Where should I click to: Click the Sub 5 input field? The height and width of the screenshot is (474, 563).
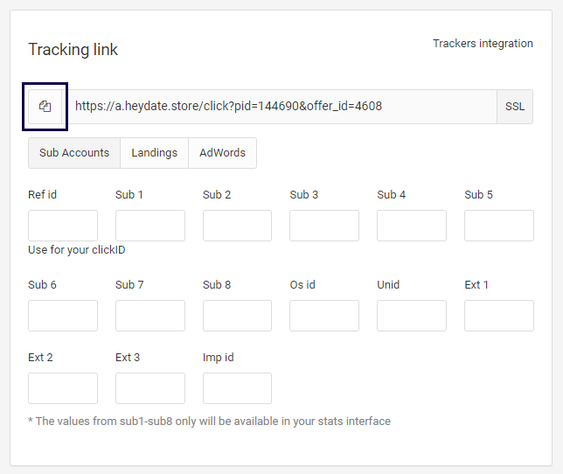click(498, 226)
